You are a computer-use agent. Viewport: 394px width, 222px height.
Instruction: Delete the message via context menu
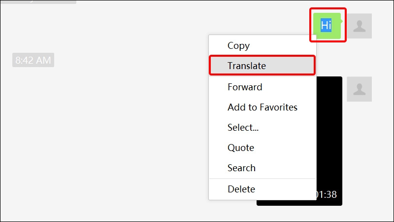(x=241, y=189)
